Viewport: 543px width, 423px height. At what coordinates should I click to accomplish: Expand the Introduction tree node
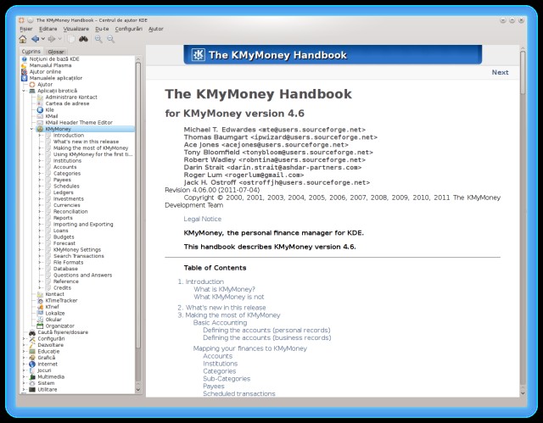(x=40, y=136)
